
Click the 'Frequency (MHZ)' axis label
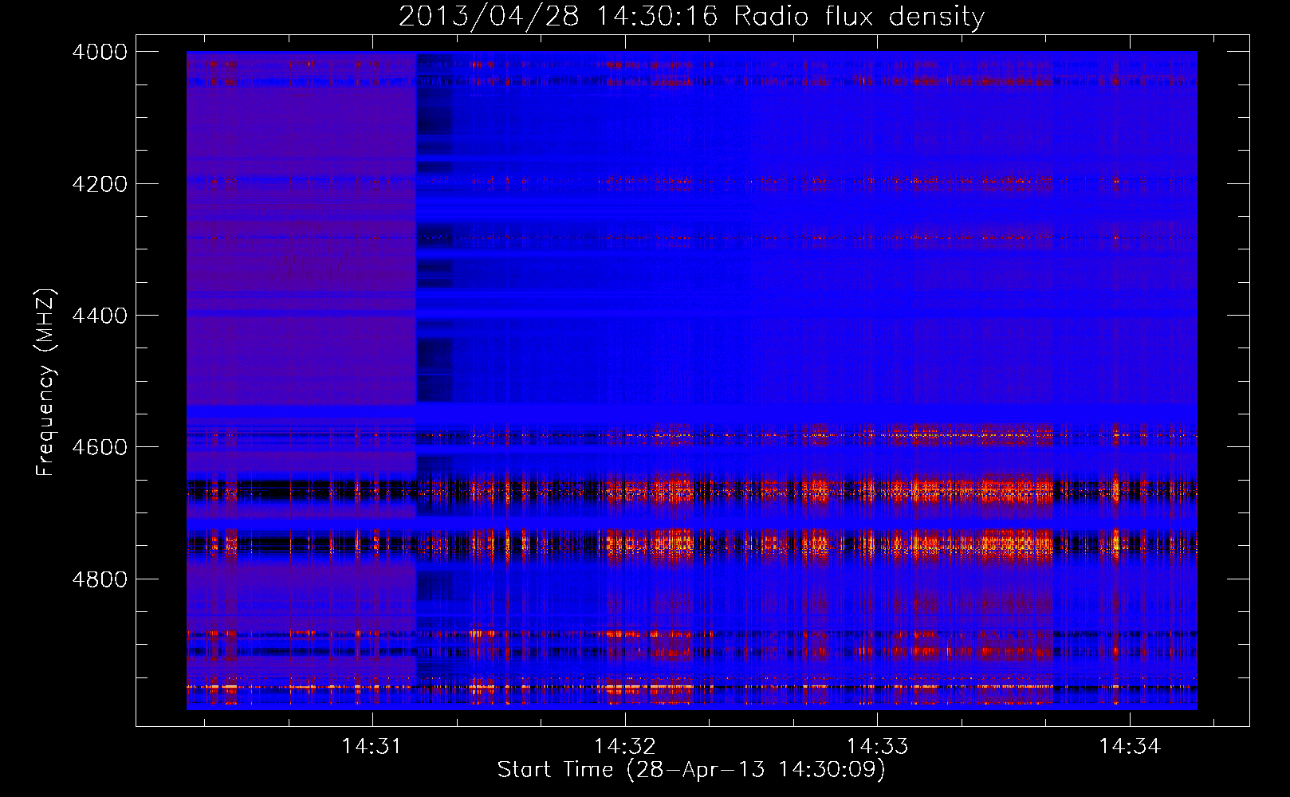click(46, 383)
